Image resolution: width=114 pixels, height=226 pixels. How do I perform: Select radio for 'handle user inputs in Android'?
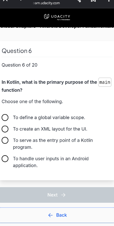[5, 159]
